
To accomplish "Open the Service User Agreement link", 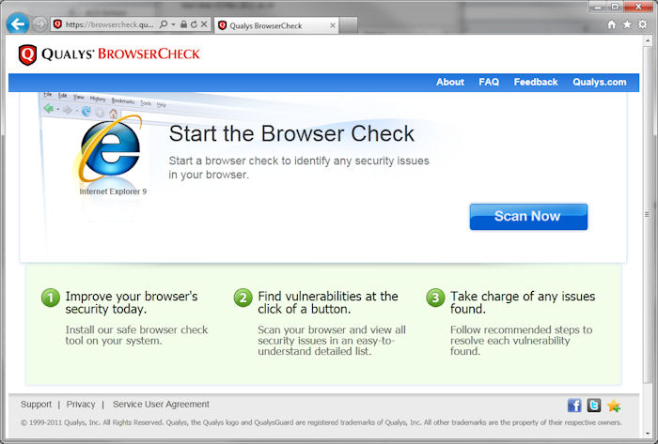I will [161, 405].
